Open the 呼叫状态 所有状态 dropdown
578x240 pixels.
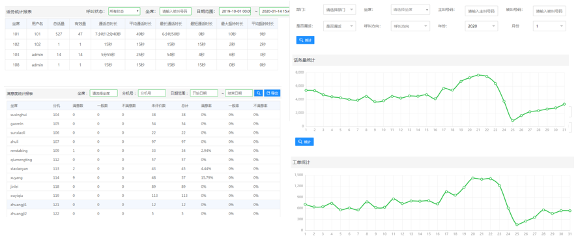point(124,12)
